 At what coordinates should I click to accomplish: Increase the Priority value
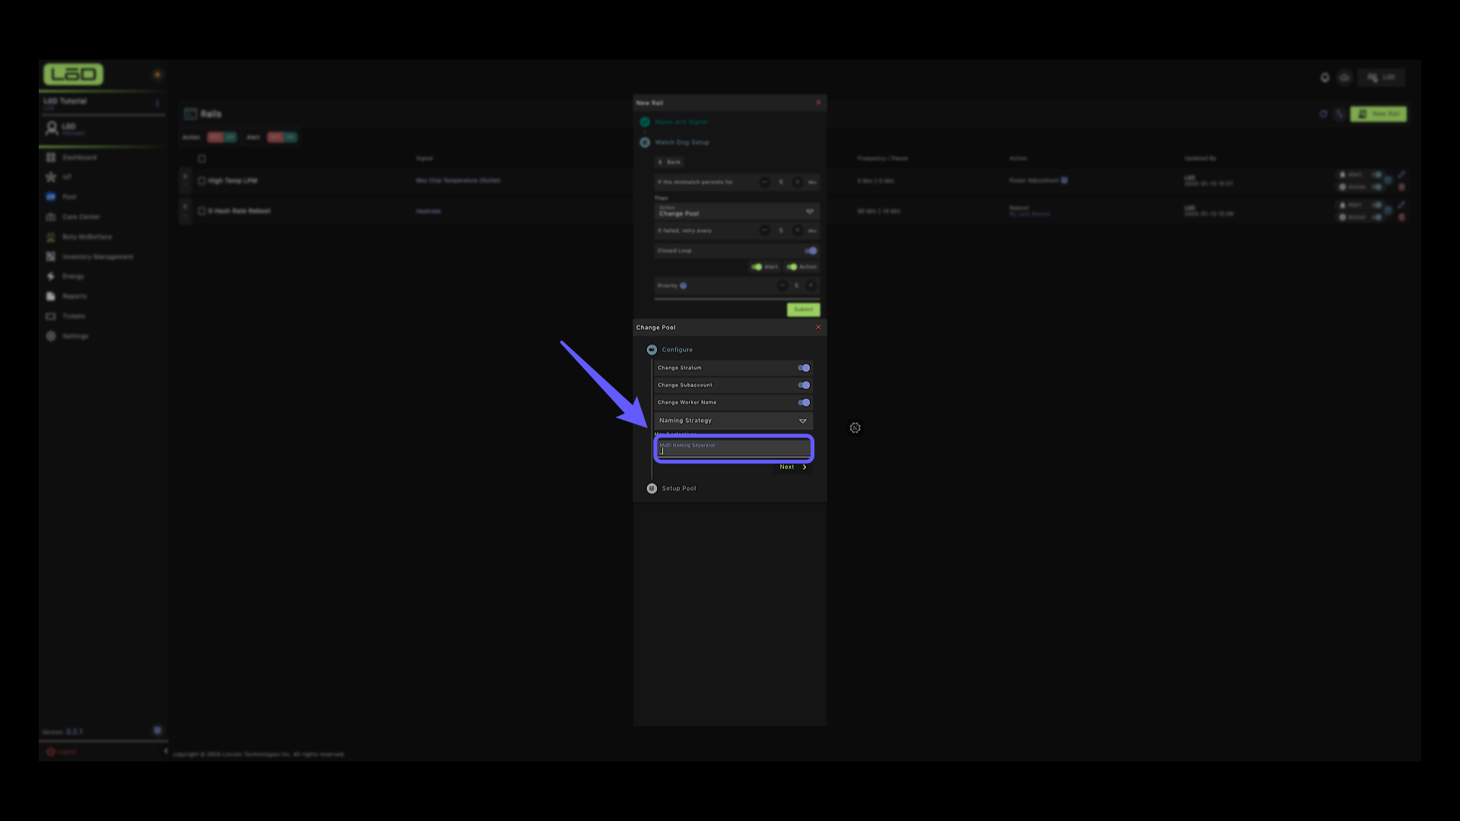click(x=811, y=286)
